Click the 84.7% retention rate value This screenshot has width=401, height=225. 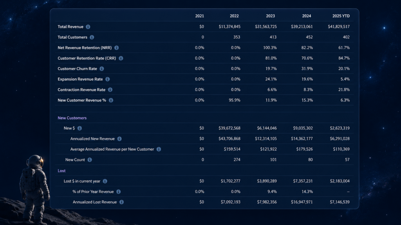[x=344, y=58]
